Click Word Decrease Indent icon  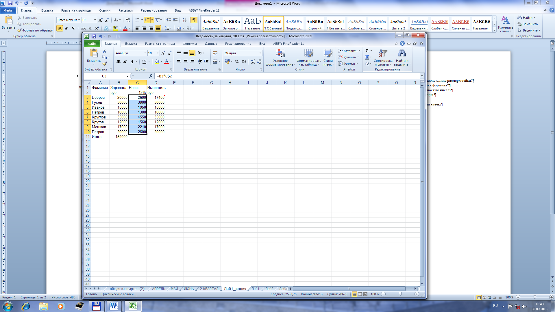[169, 20]
